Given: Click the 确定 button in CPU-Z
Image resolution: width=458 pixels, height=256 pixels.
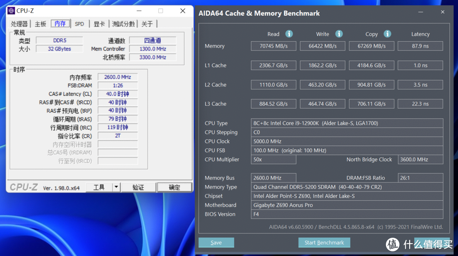Looking at the screenshot, I should pyautogui.click(x=174, y=187).
